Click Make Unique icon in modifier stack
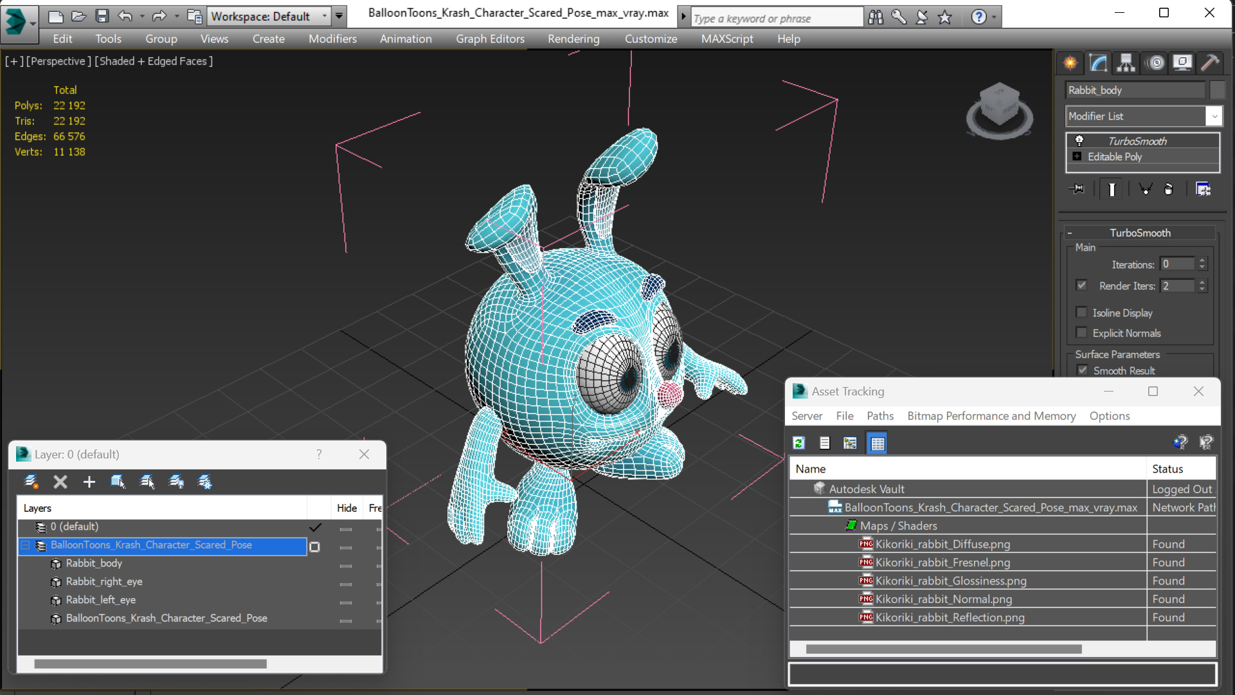 pyautogui.click(x=1146, y=189)
